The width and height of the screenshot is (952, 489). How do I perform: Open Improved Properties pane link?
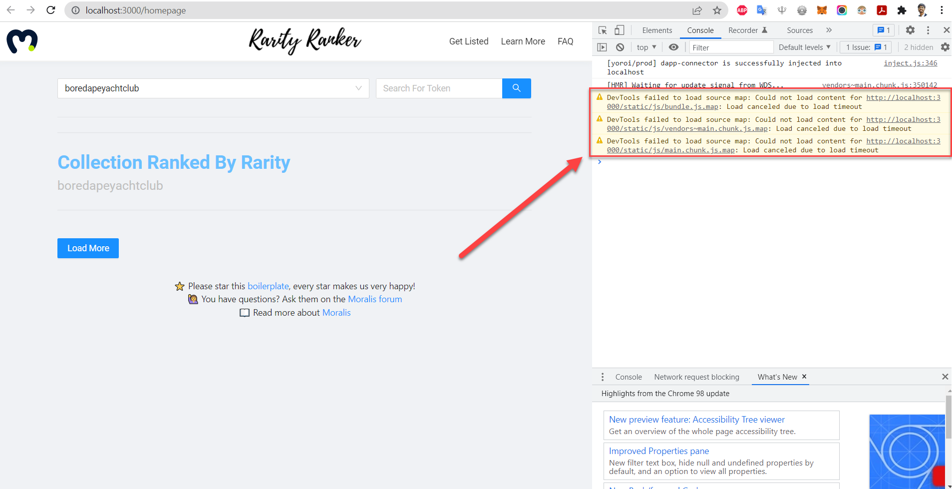659,451
